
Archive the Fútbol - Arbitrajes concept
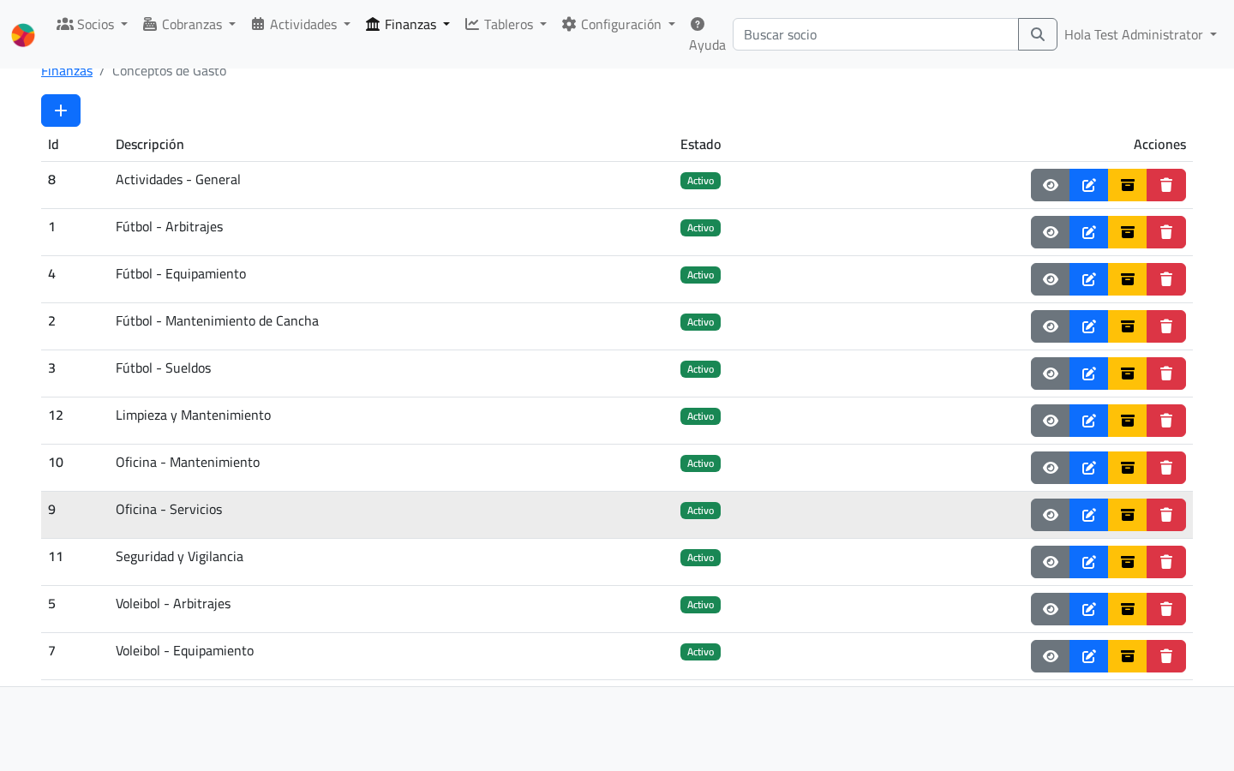(1127, 232)
